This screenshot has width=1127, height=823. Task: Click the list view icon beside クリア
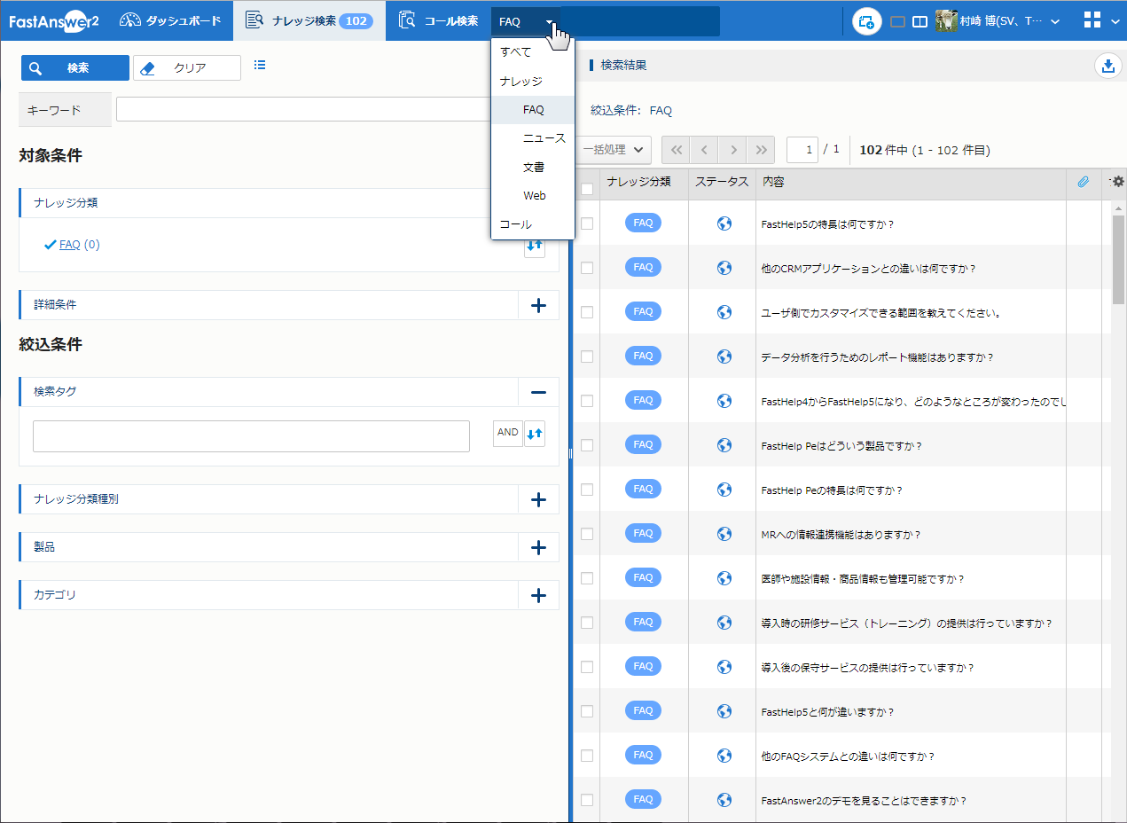pos(260,65)
